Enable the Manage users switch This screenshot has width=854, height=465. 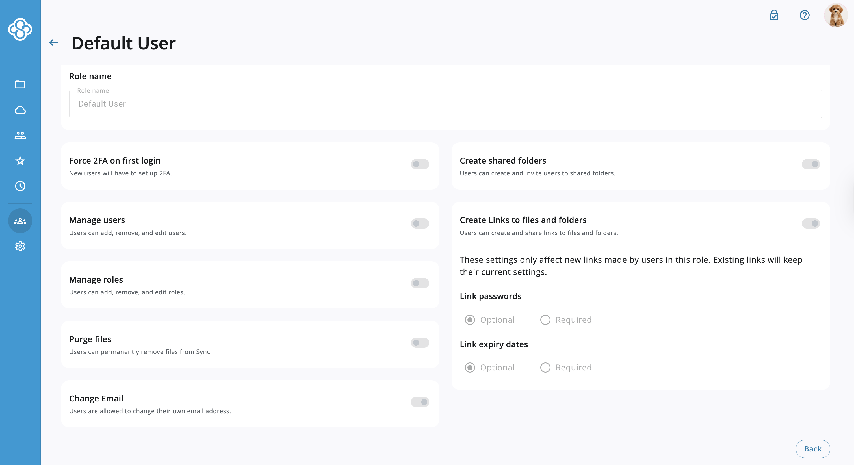click(420, 223)
